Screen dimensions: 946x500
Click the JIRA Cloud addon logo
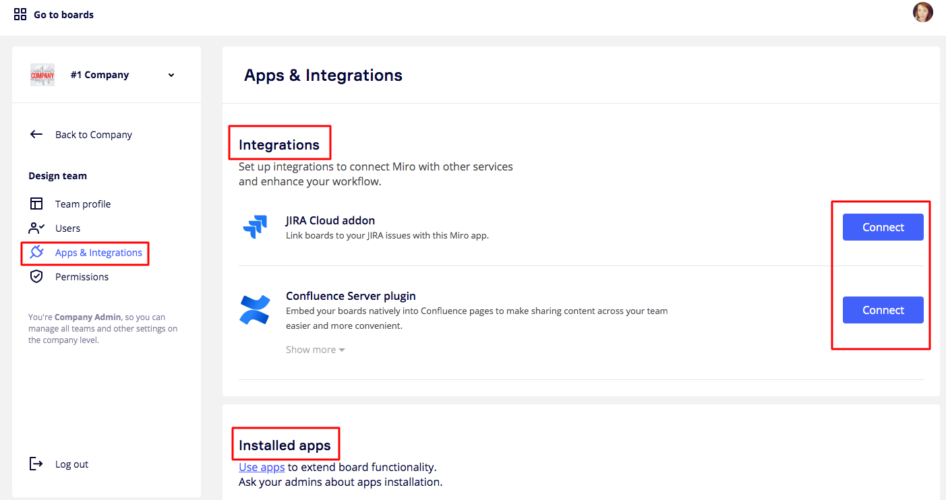pyautogui.click(x=255, y=227)
